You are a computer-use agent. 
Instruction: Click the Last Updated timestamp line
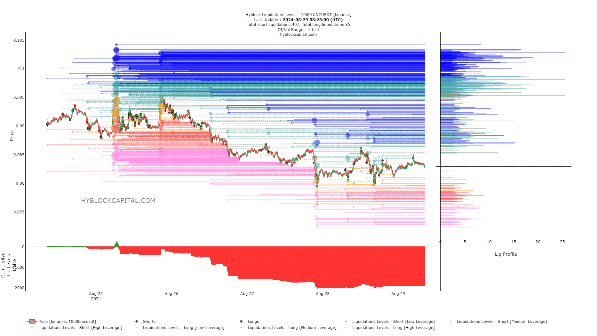[298, 20]
